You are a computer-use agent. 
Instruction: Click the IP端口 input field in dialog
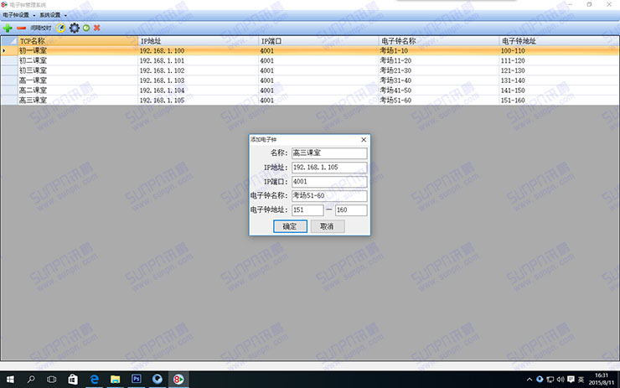(x=328, y=182)
